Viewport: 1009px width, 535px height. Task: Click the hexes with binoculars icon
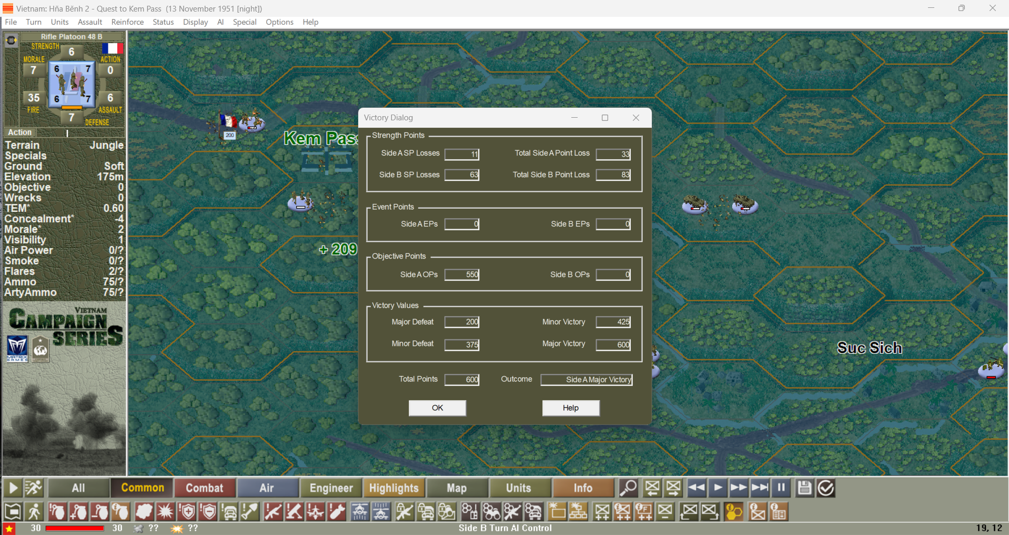tap(491, 511)
